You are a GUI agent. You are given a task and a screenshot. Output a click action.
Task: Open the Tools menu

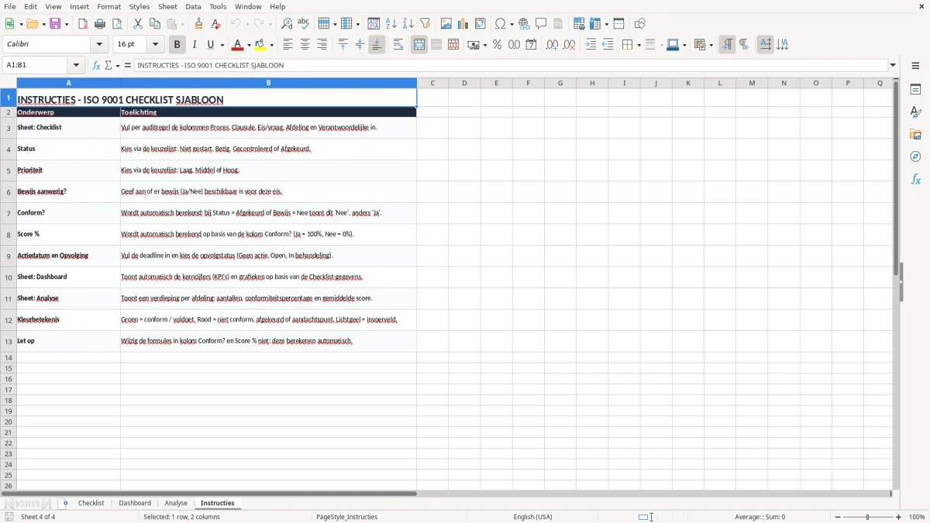point(218,6)
